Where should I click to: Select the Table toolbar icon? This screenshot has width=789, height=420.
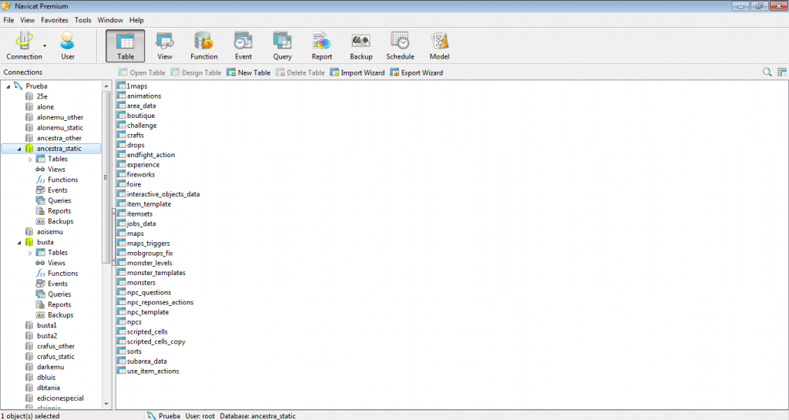click(126, 45)
